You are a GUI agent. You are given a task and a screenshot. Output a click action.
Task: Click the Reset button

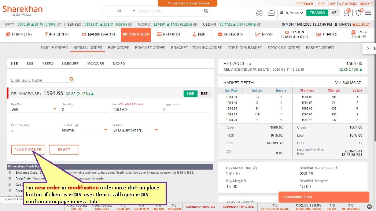pos(64,149)
